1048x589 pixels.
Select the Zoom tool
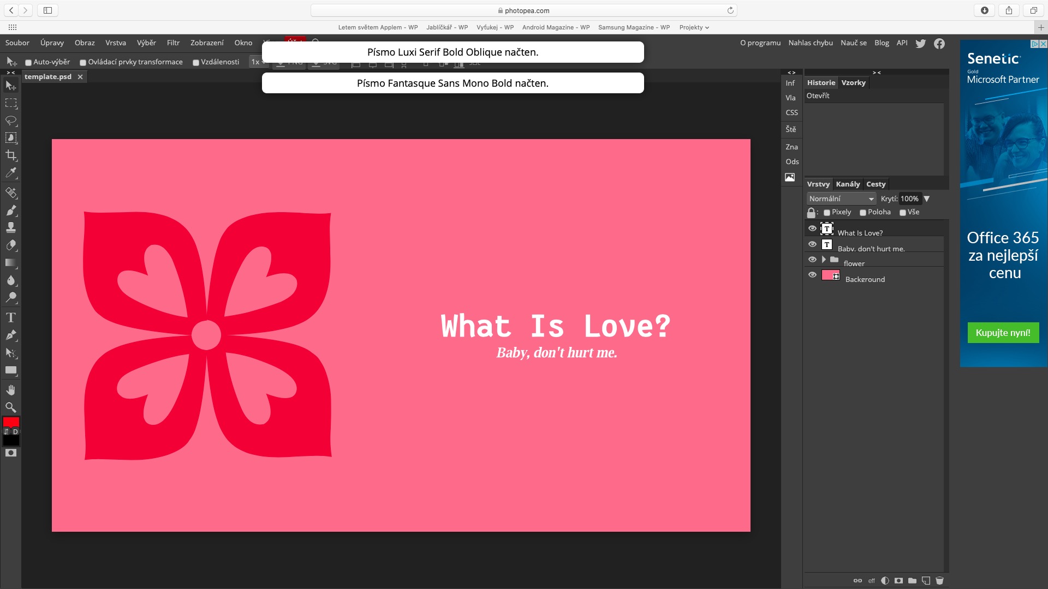pyautogui.click(x=11, y=407)
